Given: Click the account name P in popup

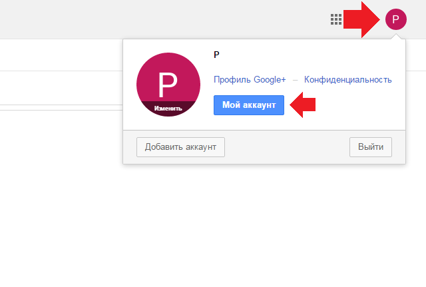Looking at the screenshot, I should (216, 55).
